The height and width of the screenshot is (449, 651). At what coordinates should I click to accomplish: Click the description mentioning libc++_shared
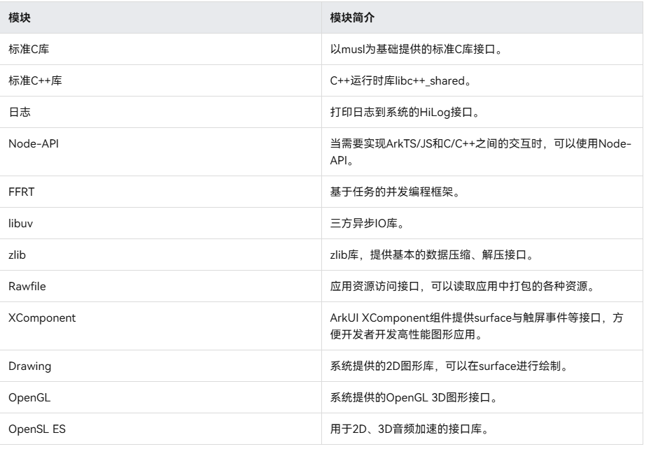pos(400,80)
